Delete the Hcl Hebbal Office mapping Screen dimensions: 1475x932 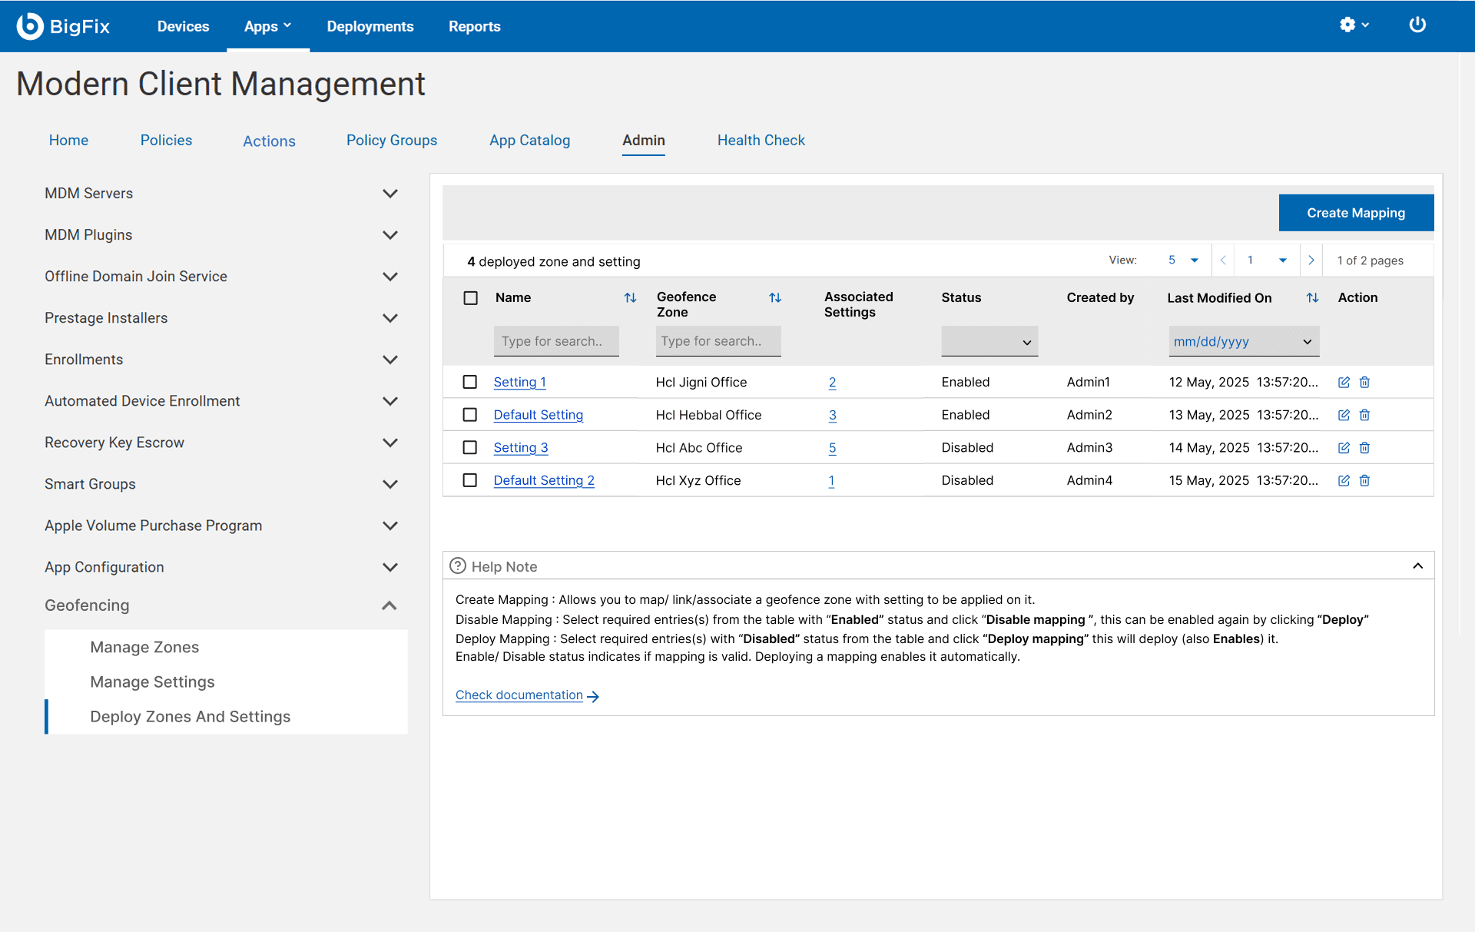click(1364, 415)
